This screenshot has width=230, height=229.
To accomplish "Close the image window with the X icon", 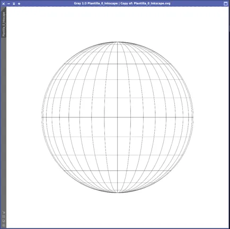I will click(3, 4).
